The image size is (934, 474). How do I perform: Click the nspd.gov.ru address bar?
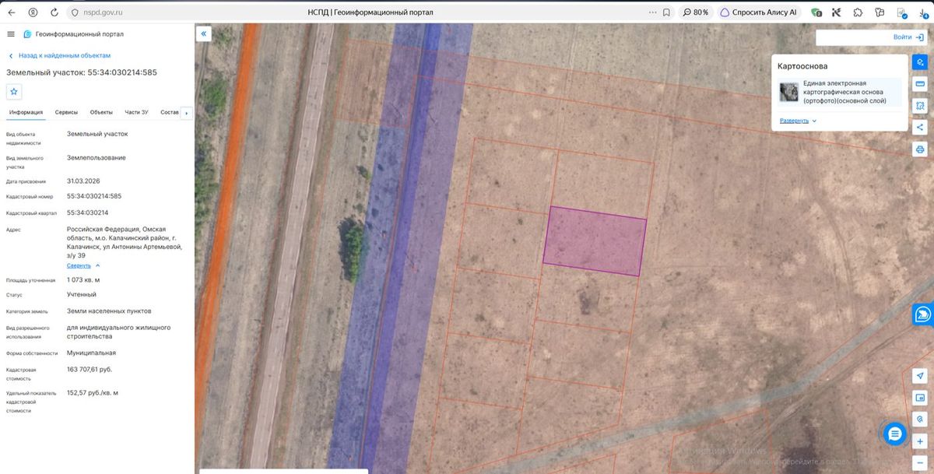(x=101, y=12)
